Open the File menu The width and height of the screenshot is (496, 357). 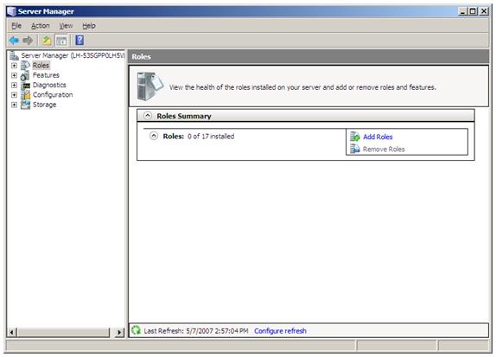point(16,26)
